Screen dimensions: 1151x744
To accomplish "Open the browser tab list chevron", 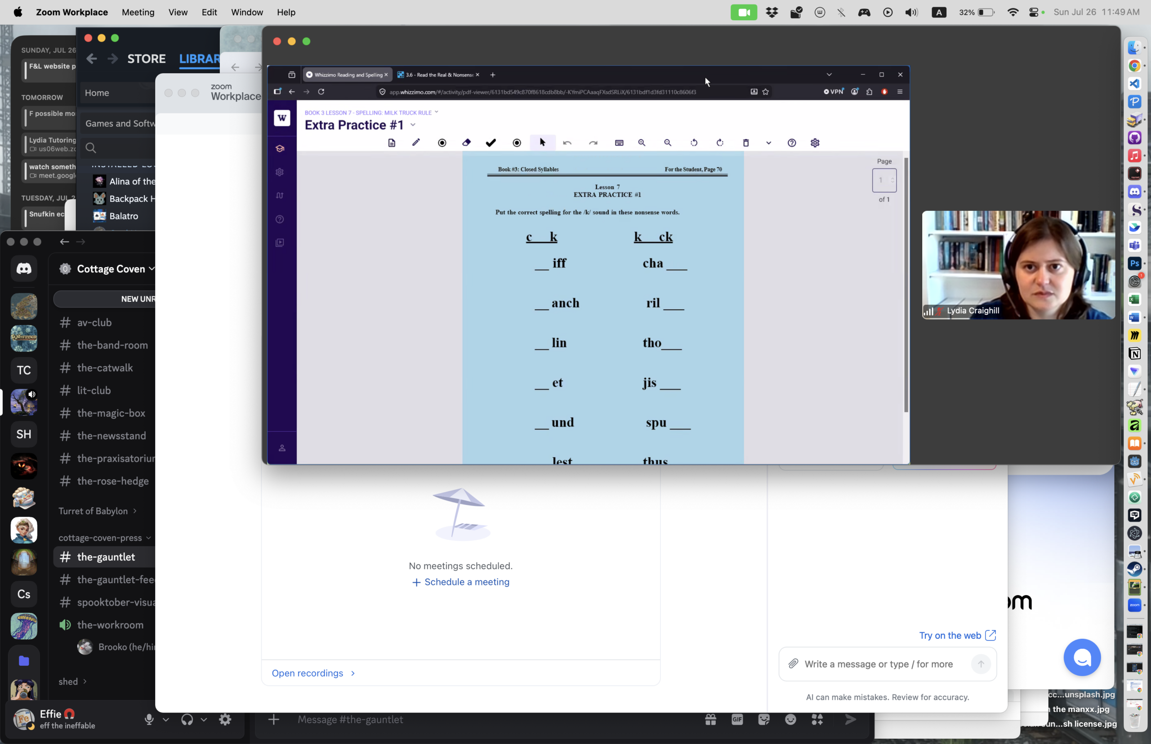I will coord(829,75).
